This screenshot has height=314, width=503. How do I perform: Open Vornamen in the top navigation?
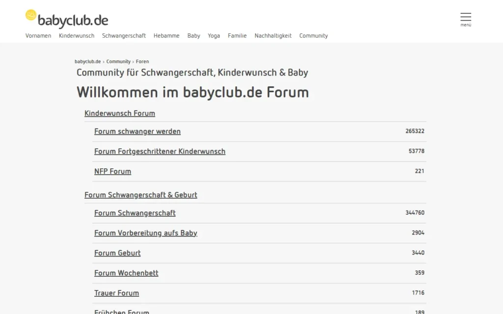click(x=38, y=35)
